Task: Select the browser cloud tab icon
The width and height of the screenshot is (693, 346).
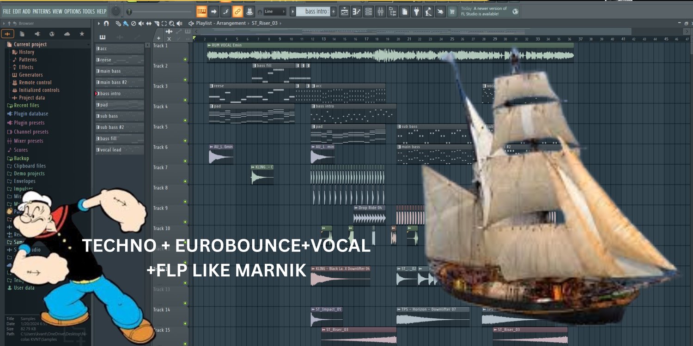Action: tap(67, 34)
